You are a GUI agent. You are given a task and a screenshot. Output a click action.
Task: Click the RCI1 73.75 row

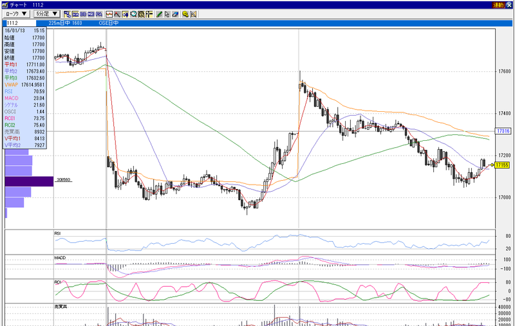tap(24, 118)
